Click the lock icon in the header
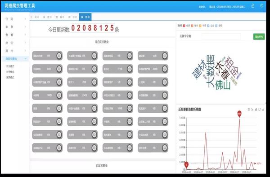The image size is (270, 177). 252,6
